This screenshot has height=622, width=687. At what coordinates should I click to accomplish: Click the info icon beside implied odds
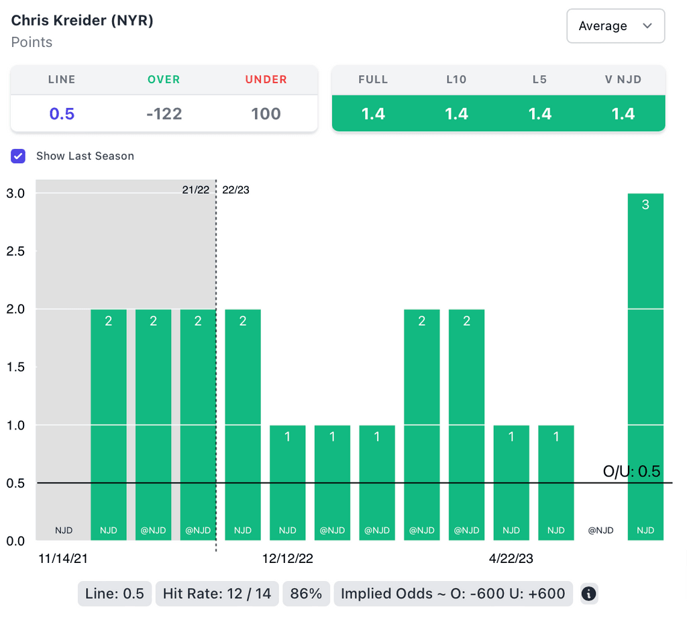(588, 594)
